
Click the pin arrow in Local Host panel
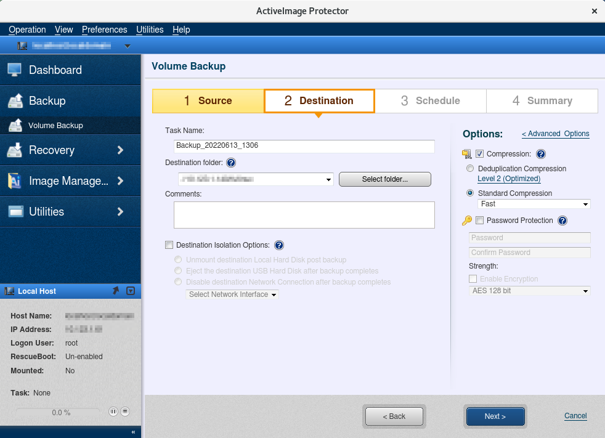click(115, 291)
